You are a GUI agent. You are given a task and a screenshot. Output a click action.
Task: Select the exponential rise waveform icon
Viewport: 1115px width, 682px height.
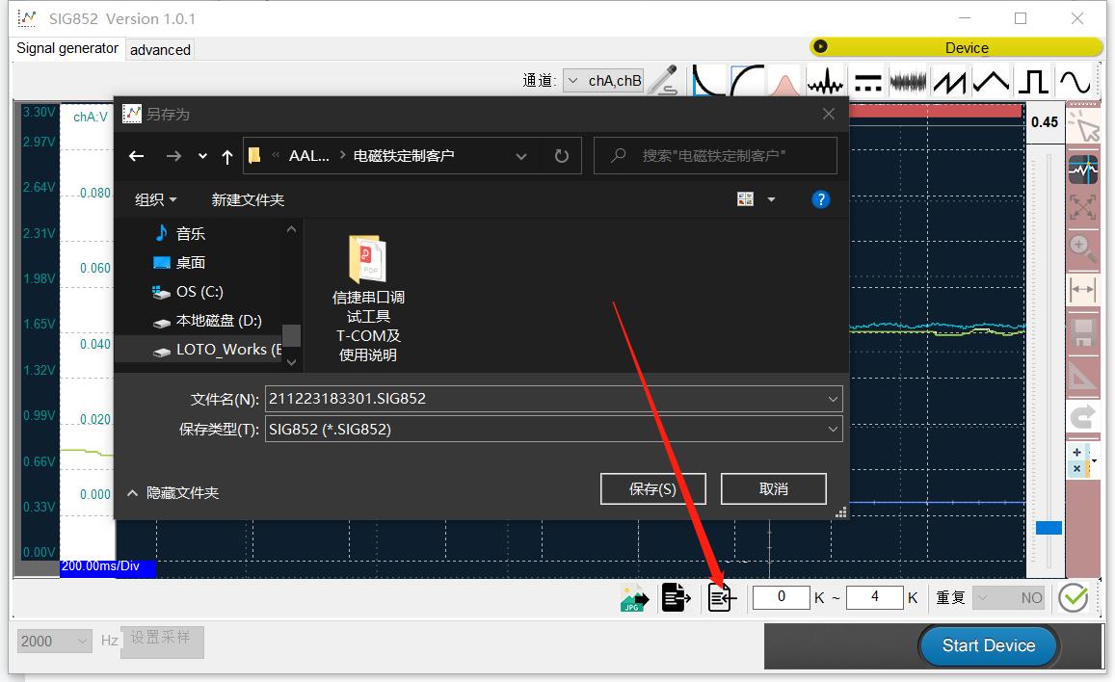point(747,80)
